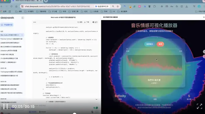Open the 论文 bookmarks folder

click(84, 11)
